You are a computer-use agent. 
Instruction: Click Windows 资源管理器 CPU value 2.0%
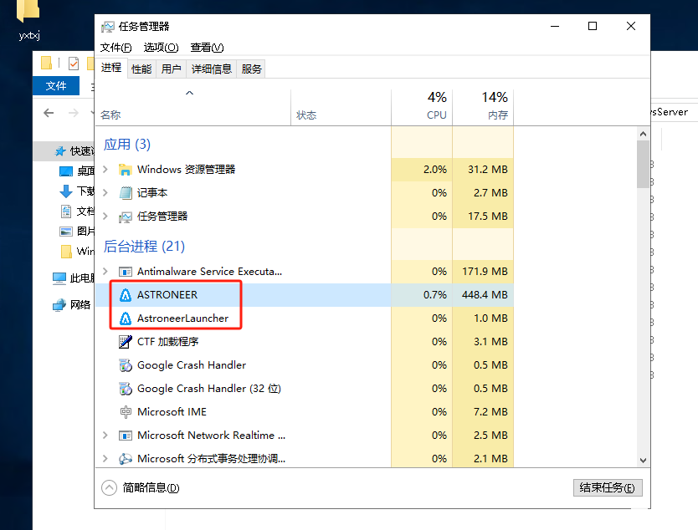[435, 170]
